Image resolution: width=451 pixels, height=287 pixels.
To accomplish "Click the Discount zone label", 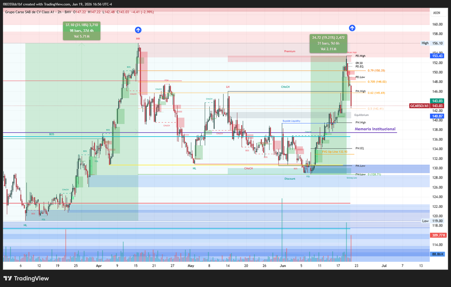I will tap(290, 179).
